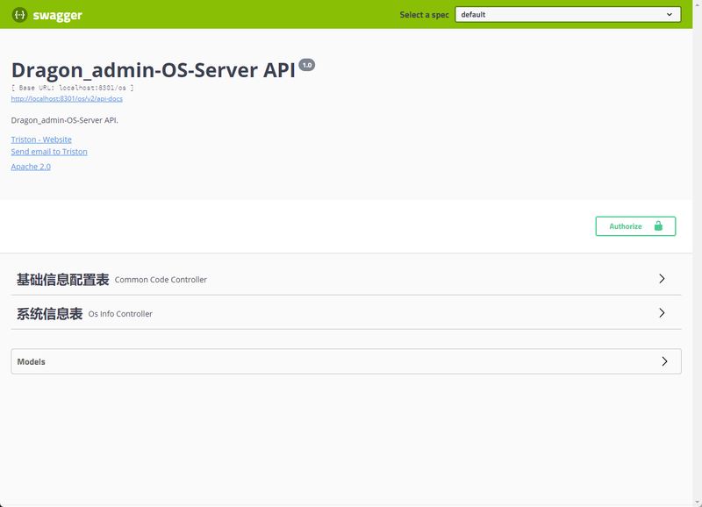Click the Os Info Controller description
The width and height of the screenshot is (702, 507).
point(120,314)
